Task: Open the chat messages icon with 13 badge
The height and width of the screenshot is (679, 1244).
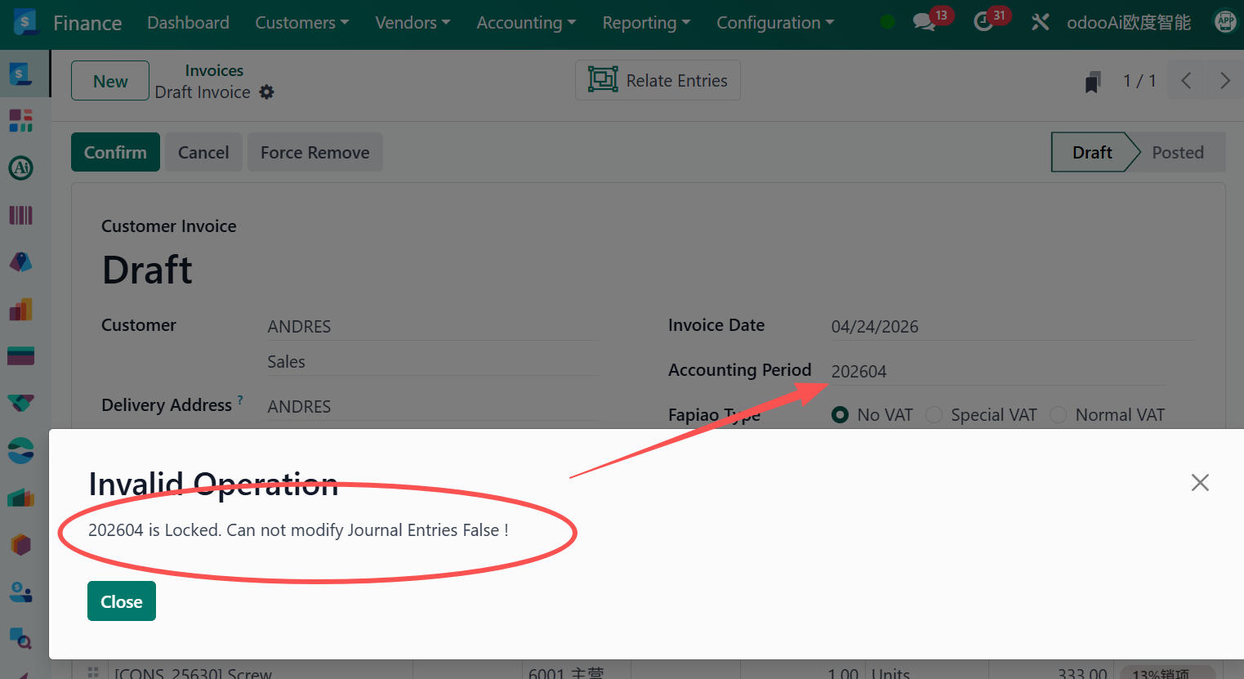Action: click(x=925, y=22)
